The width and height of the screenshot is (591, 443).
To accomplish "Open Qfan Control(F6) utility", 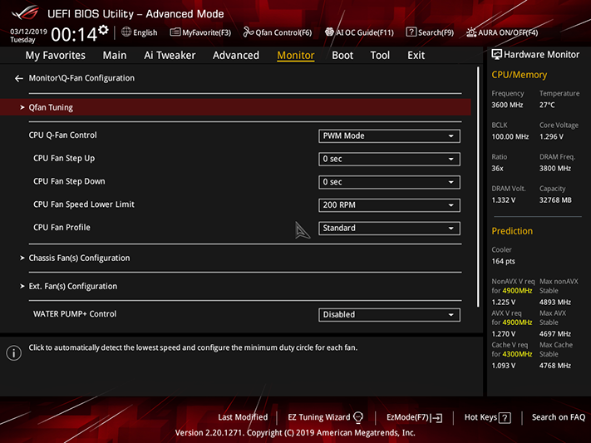I will [x=278, y=32].
